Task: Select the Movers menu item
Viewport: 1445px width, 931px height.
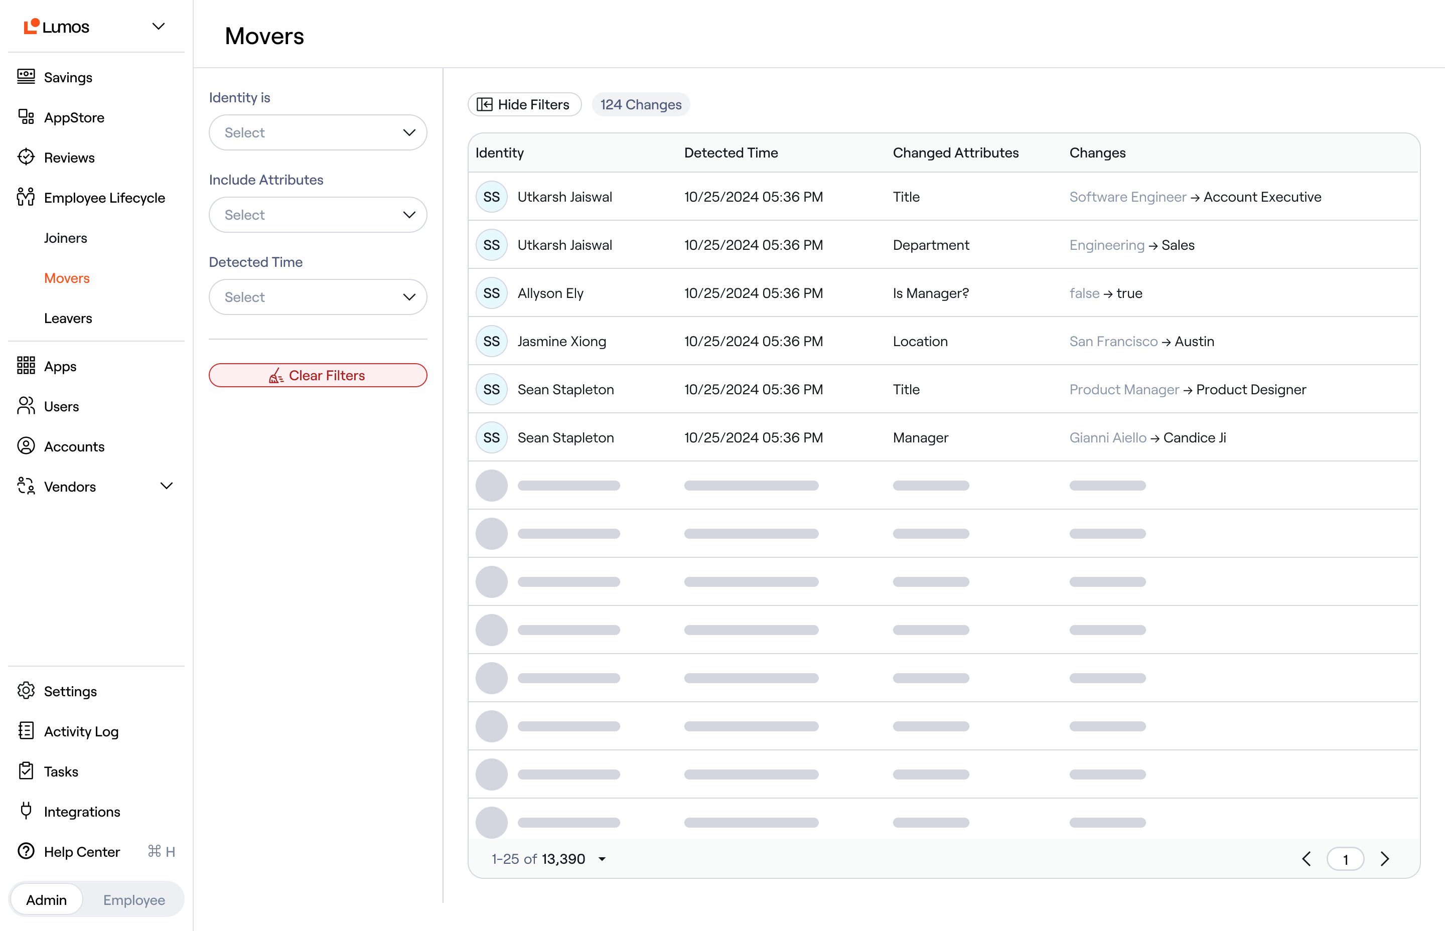Action: (67, 278)
